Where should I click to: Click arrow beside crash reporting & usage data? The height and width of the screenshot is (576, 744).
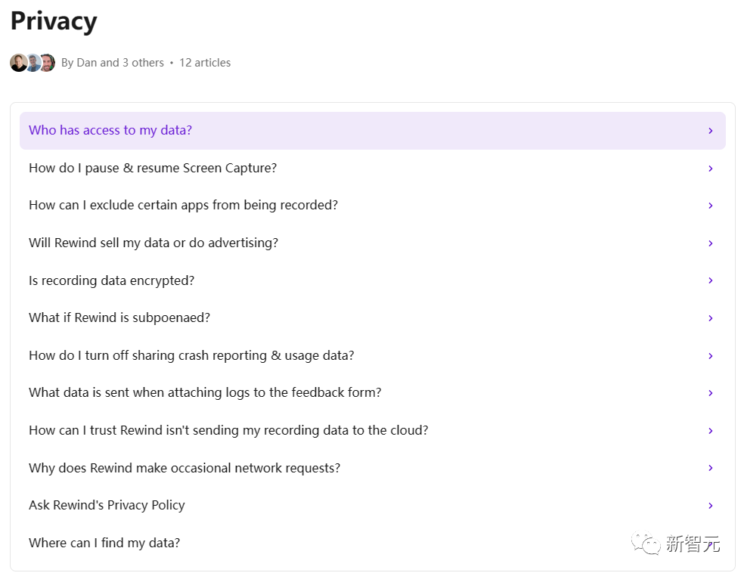pyautogui.click(x=710, y=356)
